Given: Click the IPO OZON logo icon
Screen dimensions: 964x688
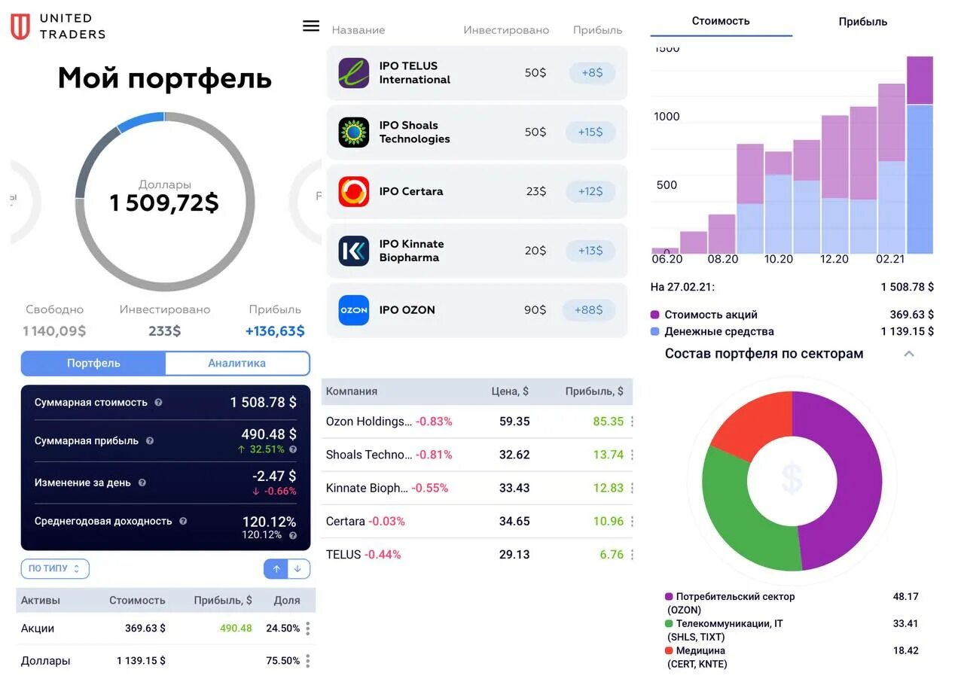Looking at the screenshot, I should 353,310.
